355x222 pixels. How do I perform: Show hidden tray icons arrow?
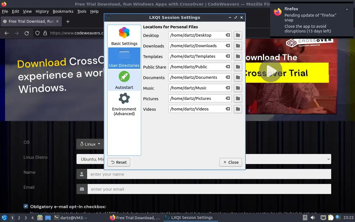[305, 218]
